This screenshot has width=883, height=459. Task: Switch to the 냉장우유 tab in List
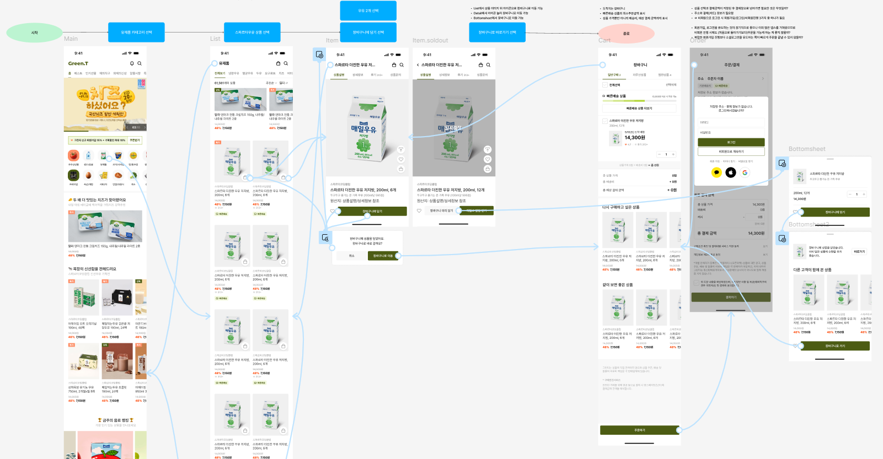pyautogui.click(x=234, y=73)
